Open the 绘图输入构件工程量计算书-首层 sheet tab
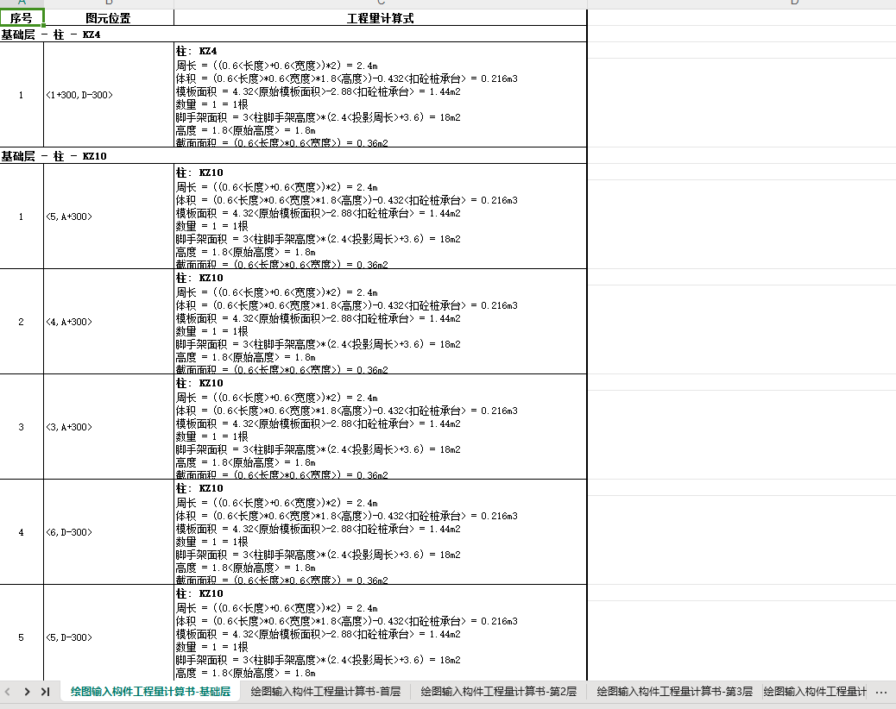Viewport: 896px width, 709px height. [325, 692]
